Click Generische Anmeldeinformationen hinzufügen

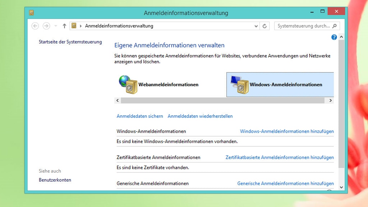[x=285, y=184]
